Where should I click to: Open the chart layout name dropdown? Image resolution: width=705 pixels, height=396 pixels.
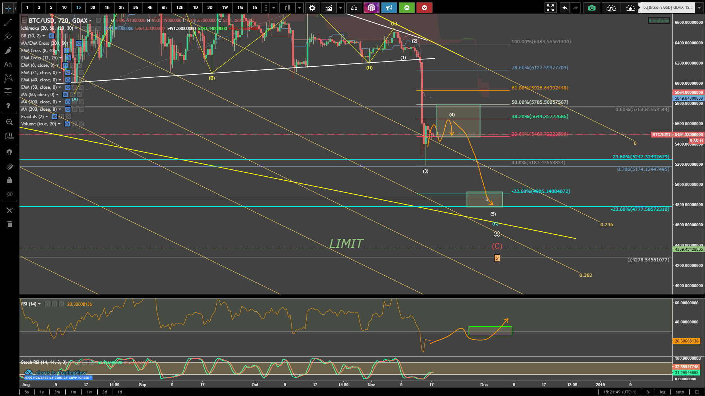click(x=699, y=8)
